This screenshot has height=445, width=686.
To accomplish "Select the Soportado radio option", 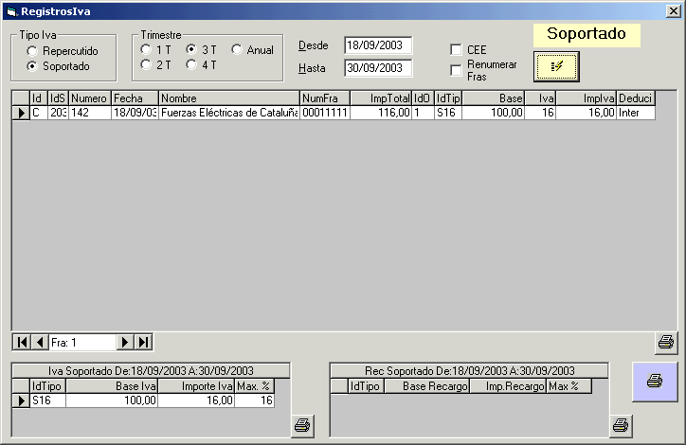I will pyautogui.click(x=33, y=67).
